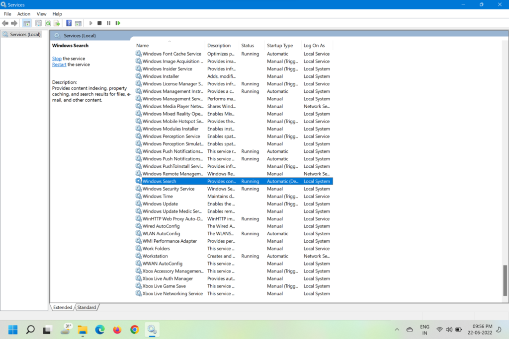
Task: Toggle Show/Hide Console Tree icon
Action: coord(27,23)
